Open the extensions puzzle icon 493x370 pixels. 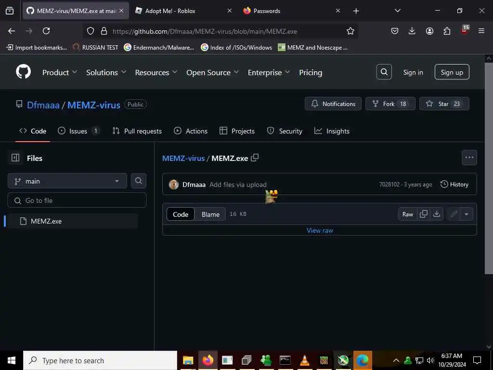pyautogui.click(x=447, y=31)
